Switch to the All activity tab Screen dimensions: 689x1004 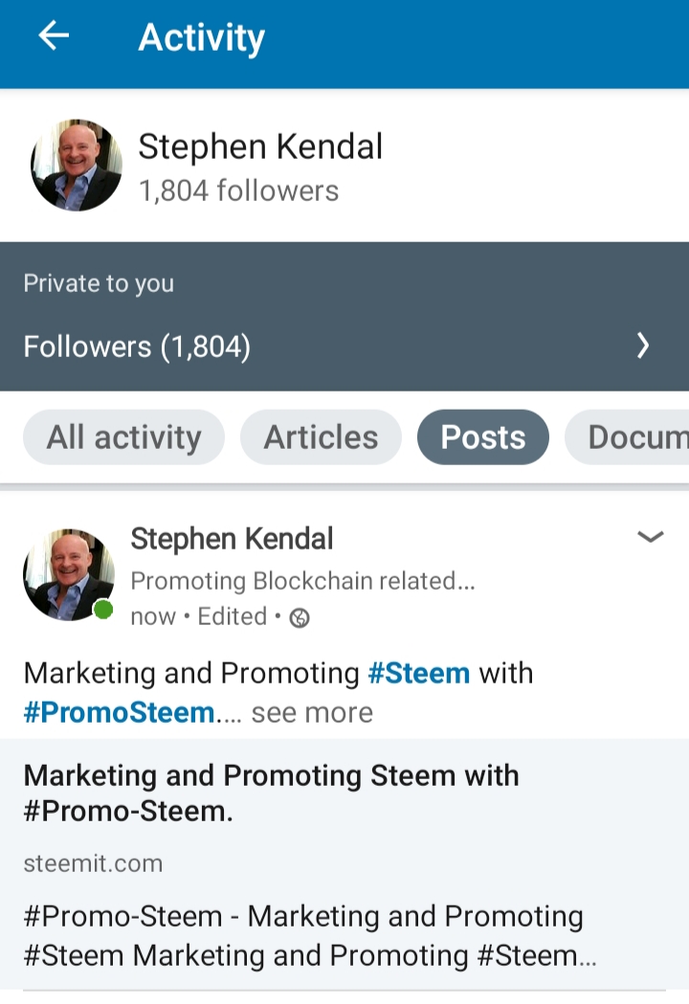(x=123, y=437)
